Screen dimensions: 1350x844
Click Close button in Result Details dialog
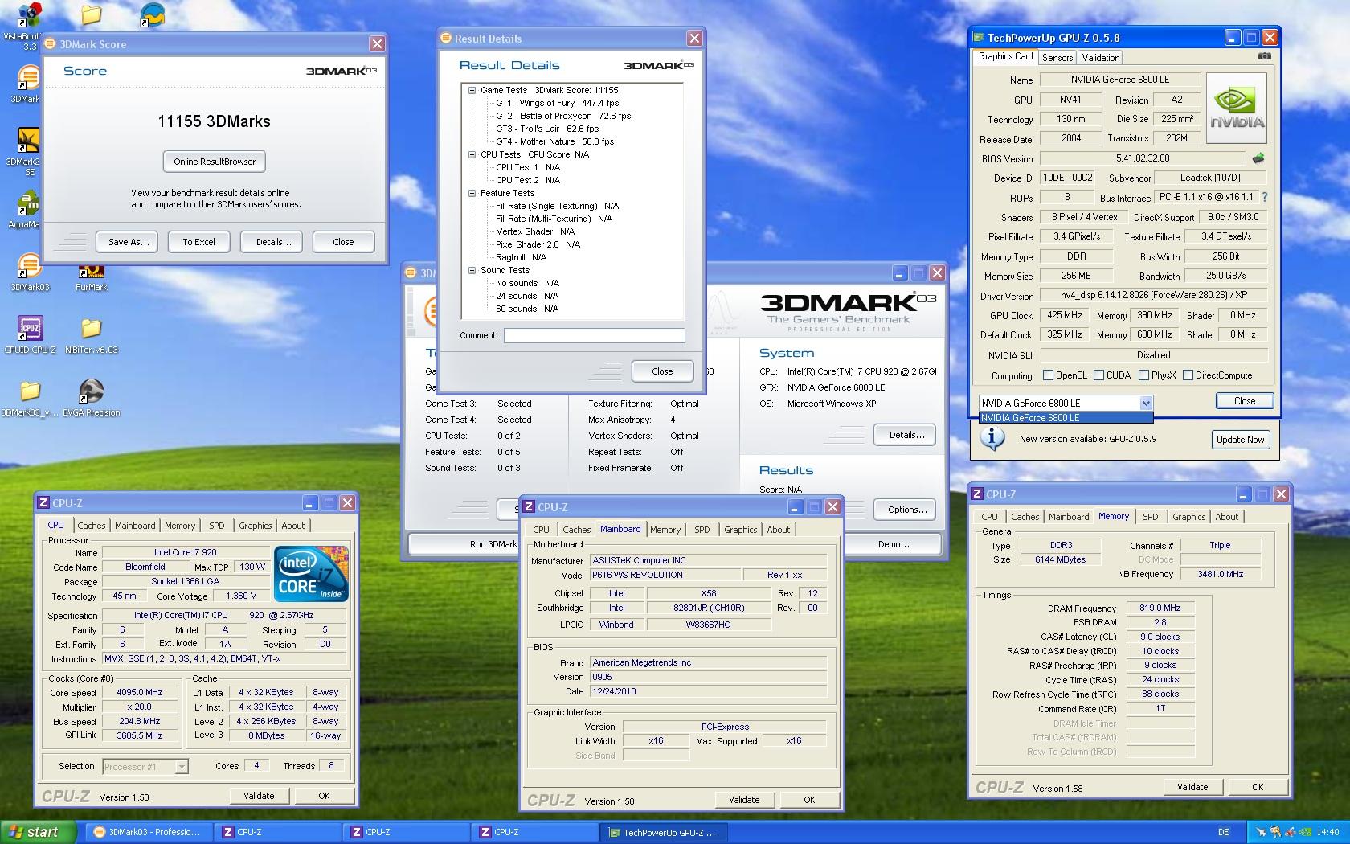pos(662,371)
